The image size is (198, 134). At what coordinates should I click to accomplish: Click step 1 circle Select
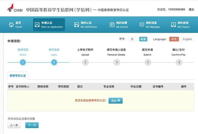click(x=23, y=62)
